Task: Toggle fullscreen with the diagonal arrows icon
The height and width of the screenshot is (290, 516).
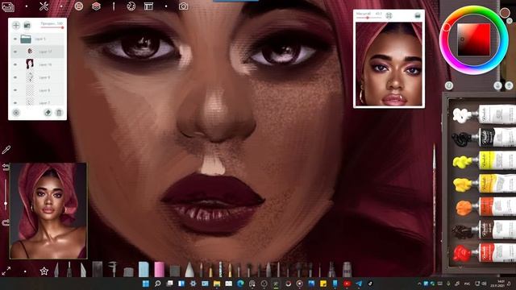Action: (x=6, y=271)
